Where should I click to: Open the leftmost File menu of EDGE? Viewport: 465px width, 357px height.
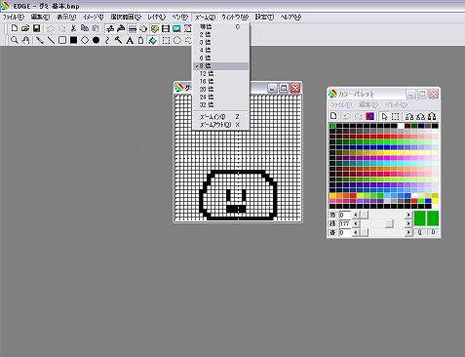[14, 17]
